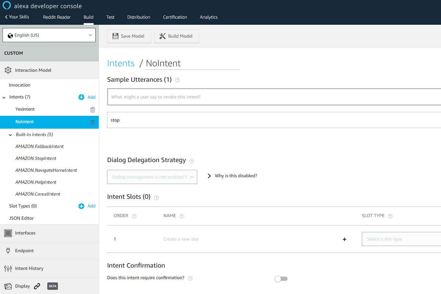This screenshot has width=441, height=294.
Task: Click the sample utterance input field
Action: [274, 97]
